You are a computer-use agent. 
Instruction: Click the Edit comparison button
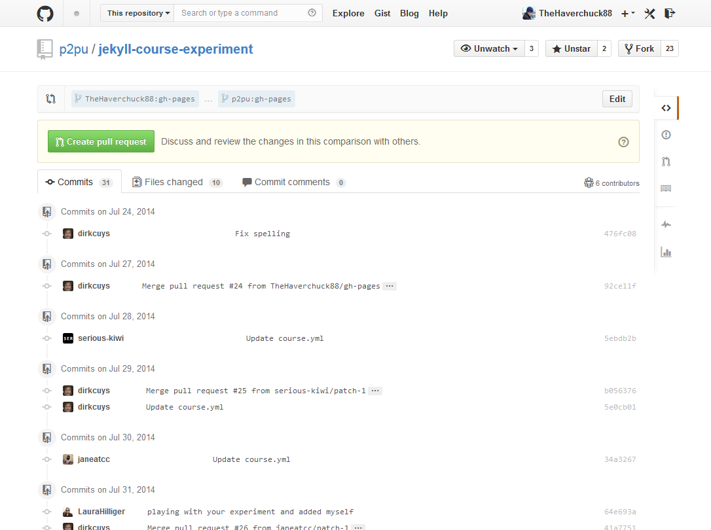click(617, 99)
